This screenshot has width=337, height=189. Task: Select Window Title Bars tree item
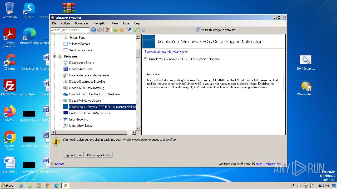(x=81, y=50)
